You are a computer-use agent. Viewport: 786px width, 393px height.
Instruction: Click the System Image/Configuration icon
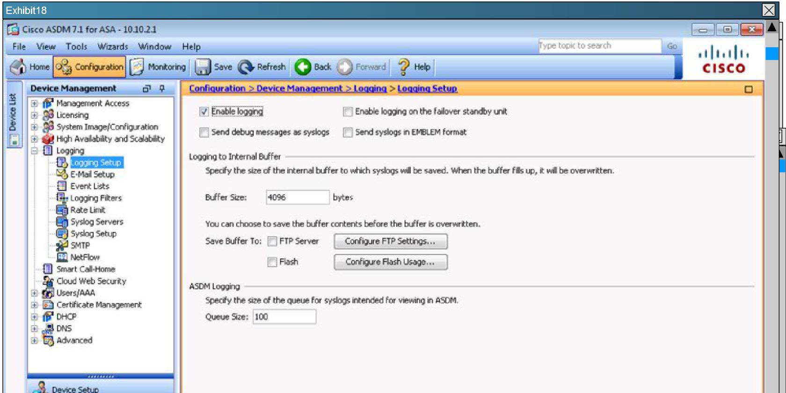click(48, 127)
